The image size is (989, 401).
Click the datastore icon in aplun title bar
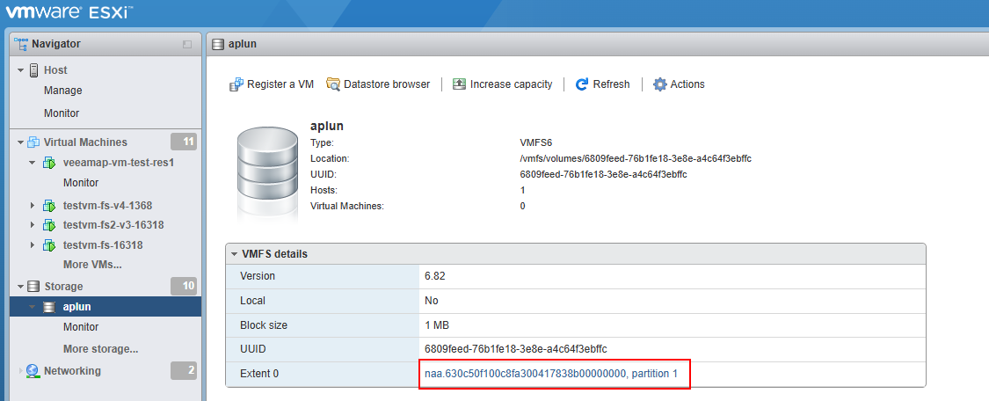(x=218, y=44)
